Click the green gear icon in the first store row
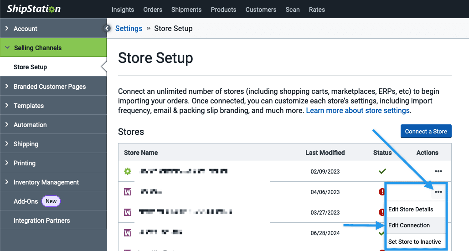The image size is (469, 251). click(x=128, y=171)
